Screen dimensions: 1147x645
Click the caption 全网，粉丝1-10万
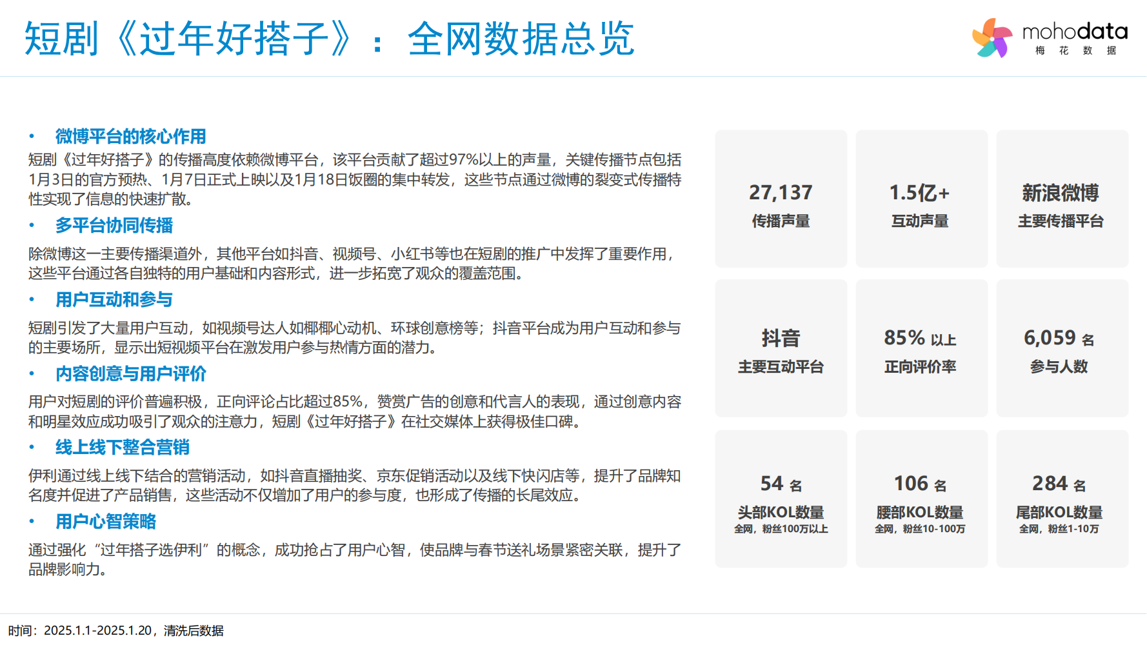pyautogui.click(x=1059, y=529)
